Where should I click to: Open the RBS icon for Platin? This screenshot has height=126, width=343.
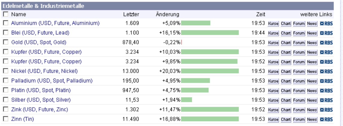coord(326,91)
